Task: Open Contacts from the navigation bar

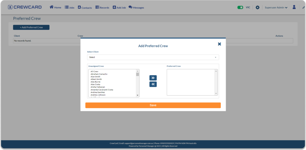Action: tap(85, 7)
